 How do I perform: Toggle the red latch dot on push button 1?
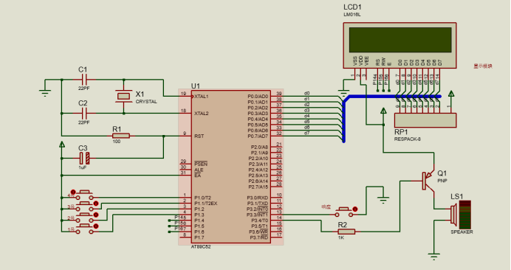coord(96,226)
